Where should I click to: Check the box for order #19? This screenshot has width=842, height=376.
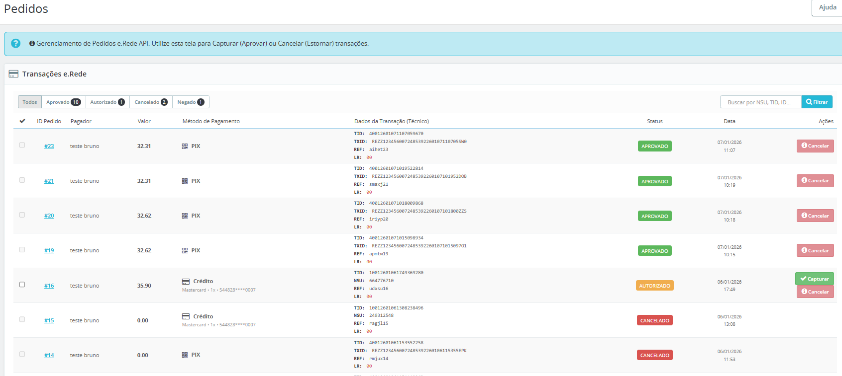22,250
